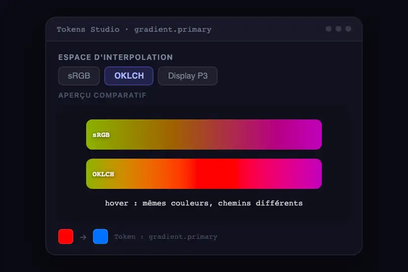The image size is (408, 272).
Task: Select the OKLCH interpolation space
Action: [x=129, y=76]
